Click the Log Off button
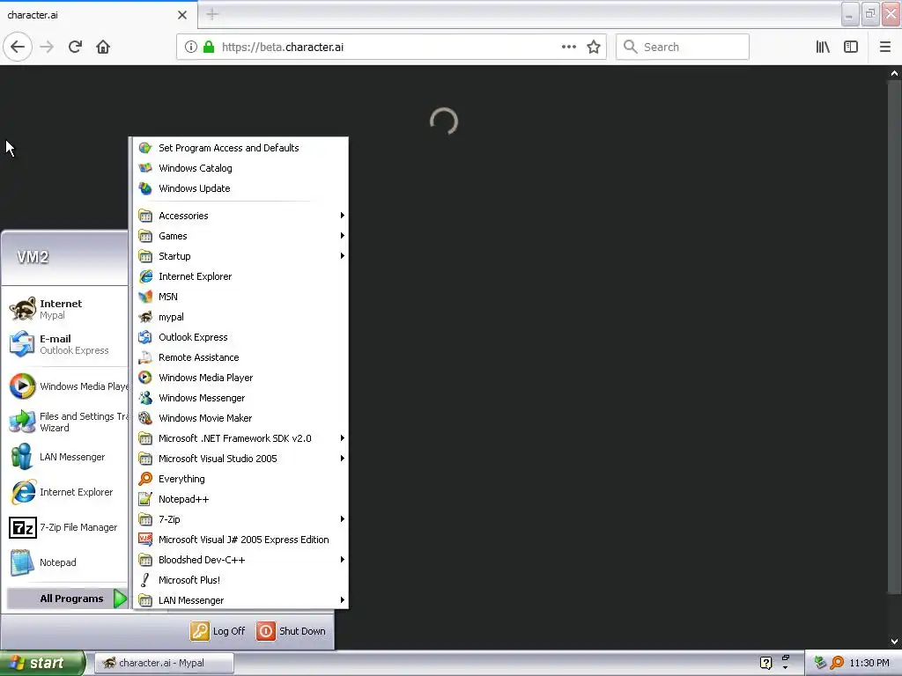The height and width of the screenshot is (676, 902). [x=218, y=631]
